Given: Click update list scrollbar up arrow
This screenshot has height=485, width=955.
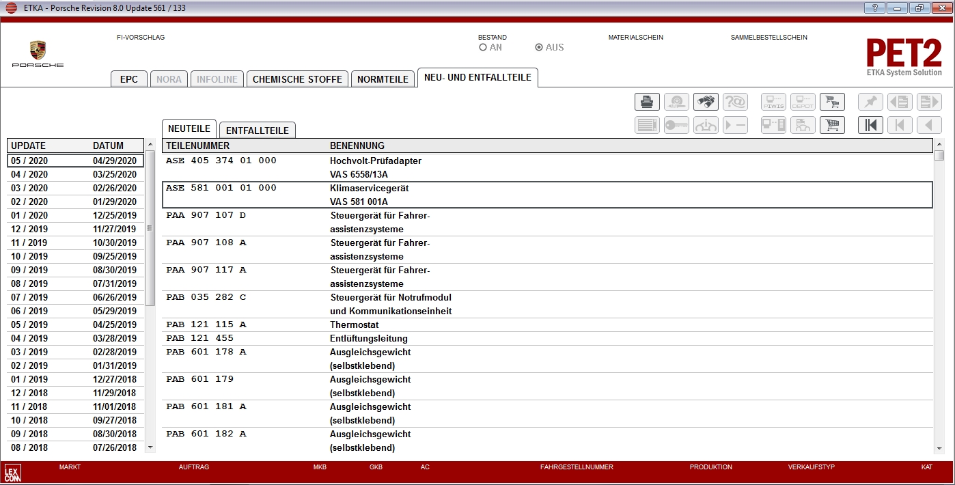Looking at the screenshot, I should [150, 144].
